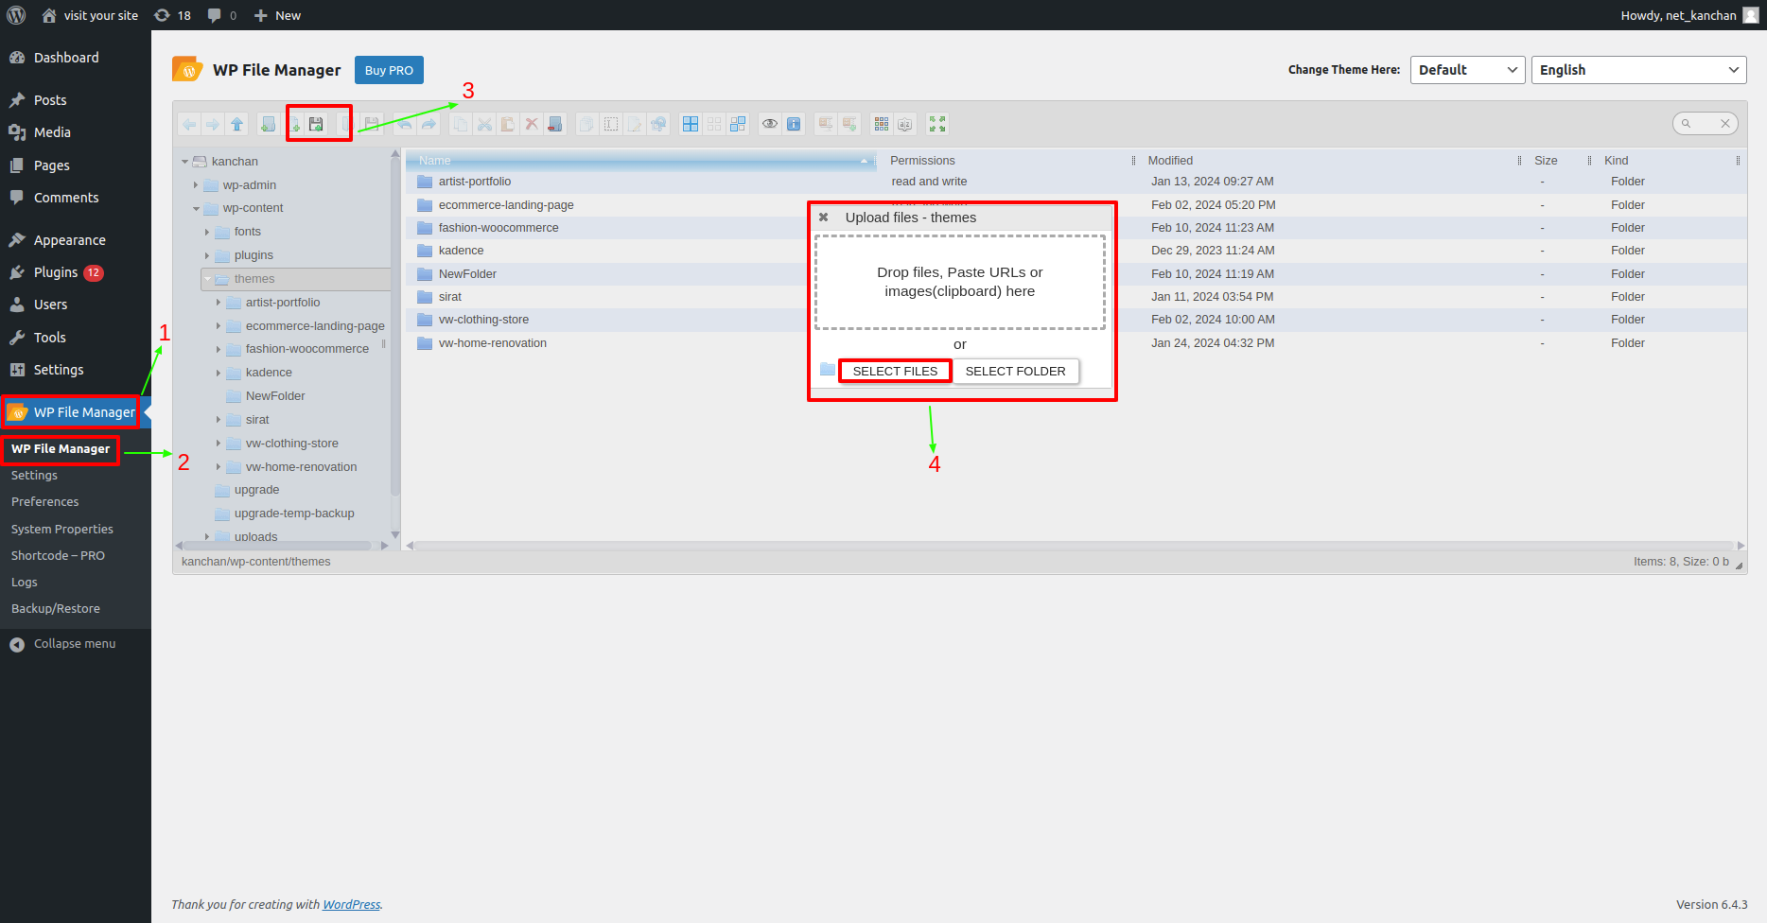The height and width of the screenshot is (923, 1767).
Task: Click the duplicate icon in the toolbar
Action: [587, 124]
